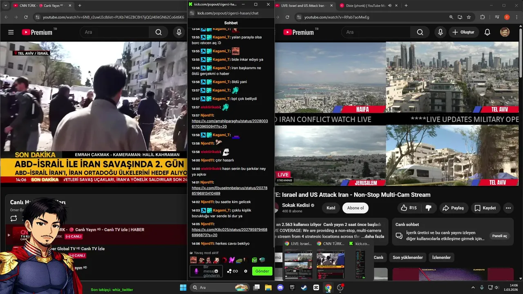This screenshot has height=294, width=523.
Task: Toggle loop icon in CNN TÜRK playlist panel
Action: [14, 218]
